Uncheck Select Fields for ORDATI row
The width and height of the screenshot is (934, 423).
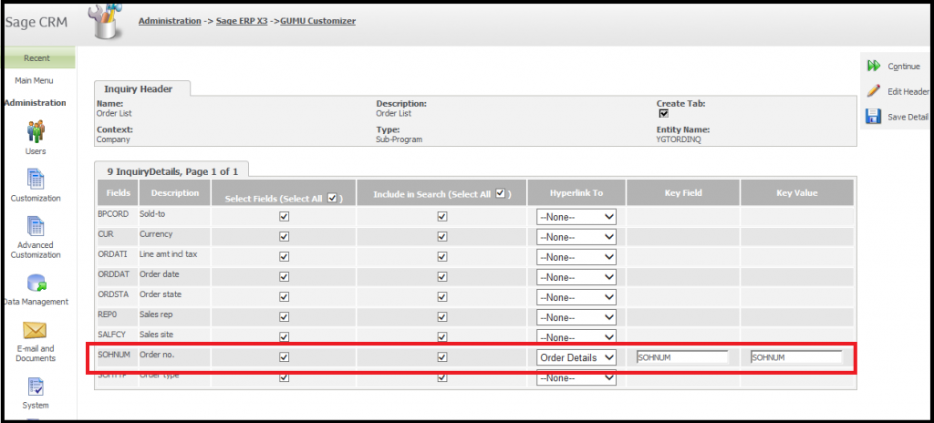(x=285, y=257)
